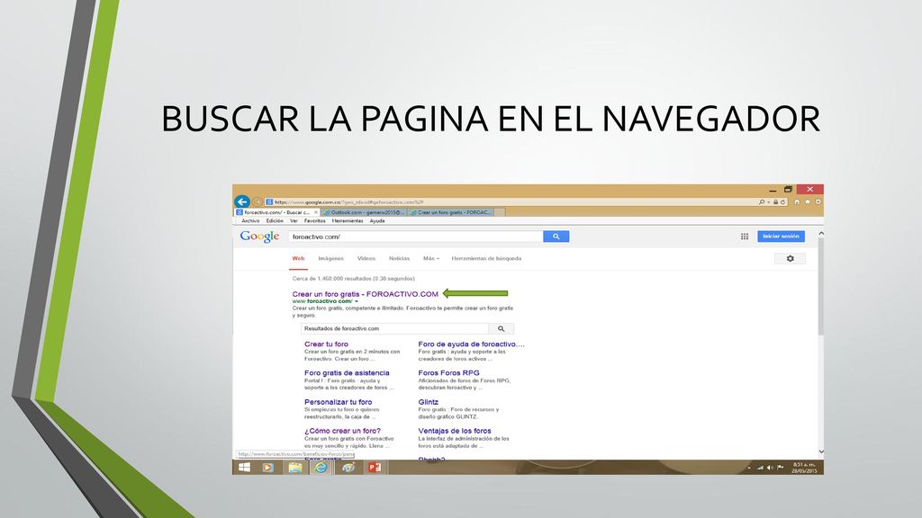The image size is (922, 518).
Task: Switch to Internet Explorer in the taskbar
Action: click(321, 468)
